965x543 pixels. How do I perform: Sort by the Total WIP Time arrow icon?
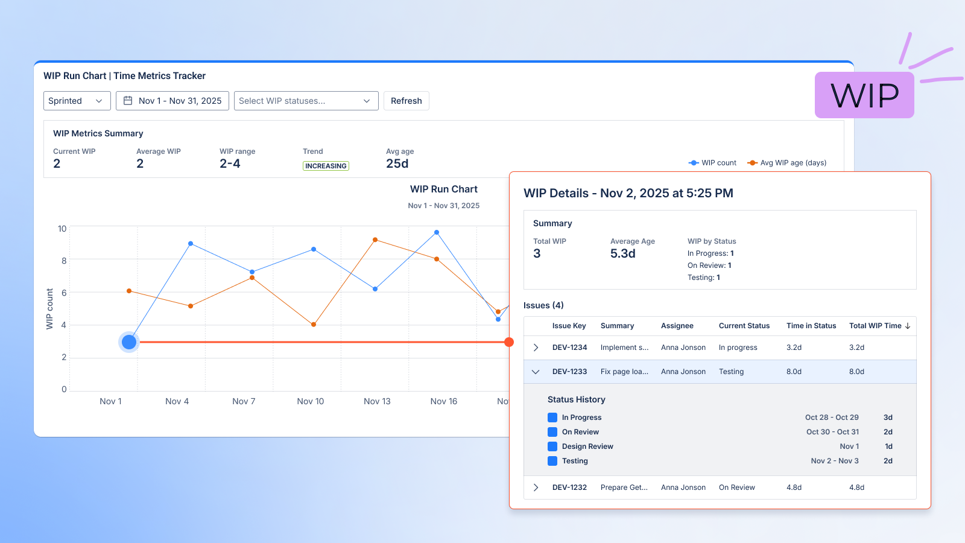[908, 326]
